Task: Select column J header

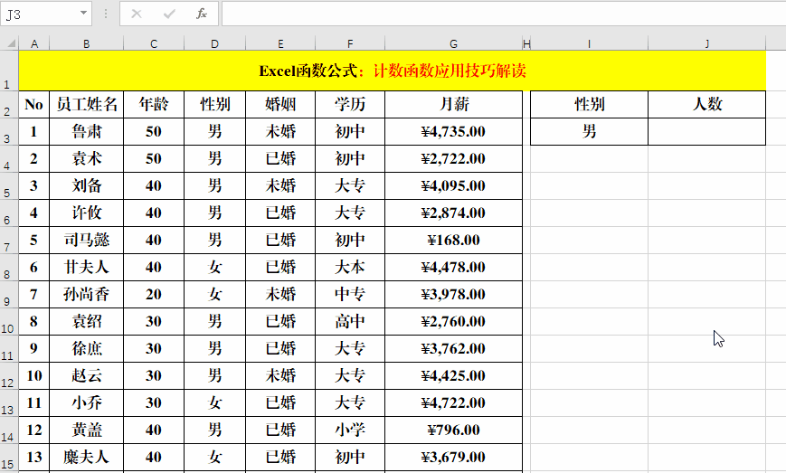Action: pos(706,43)
